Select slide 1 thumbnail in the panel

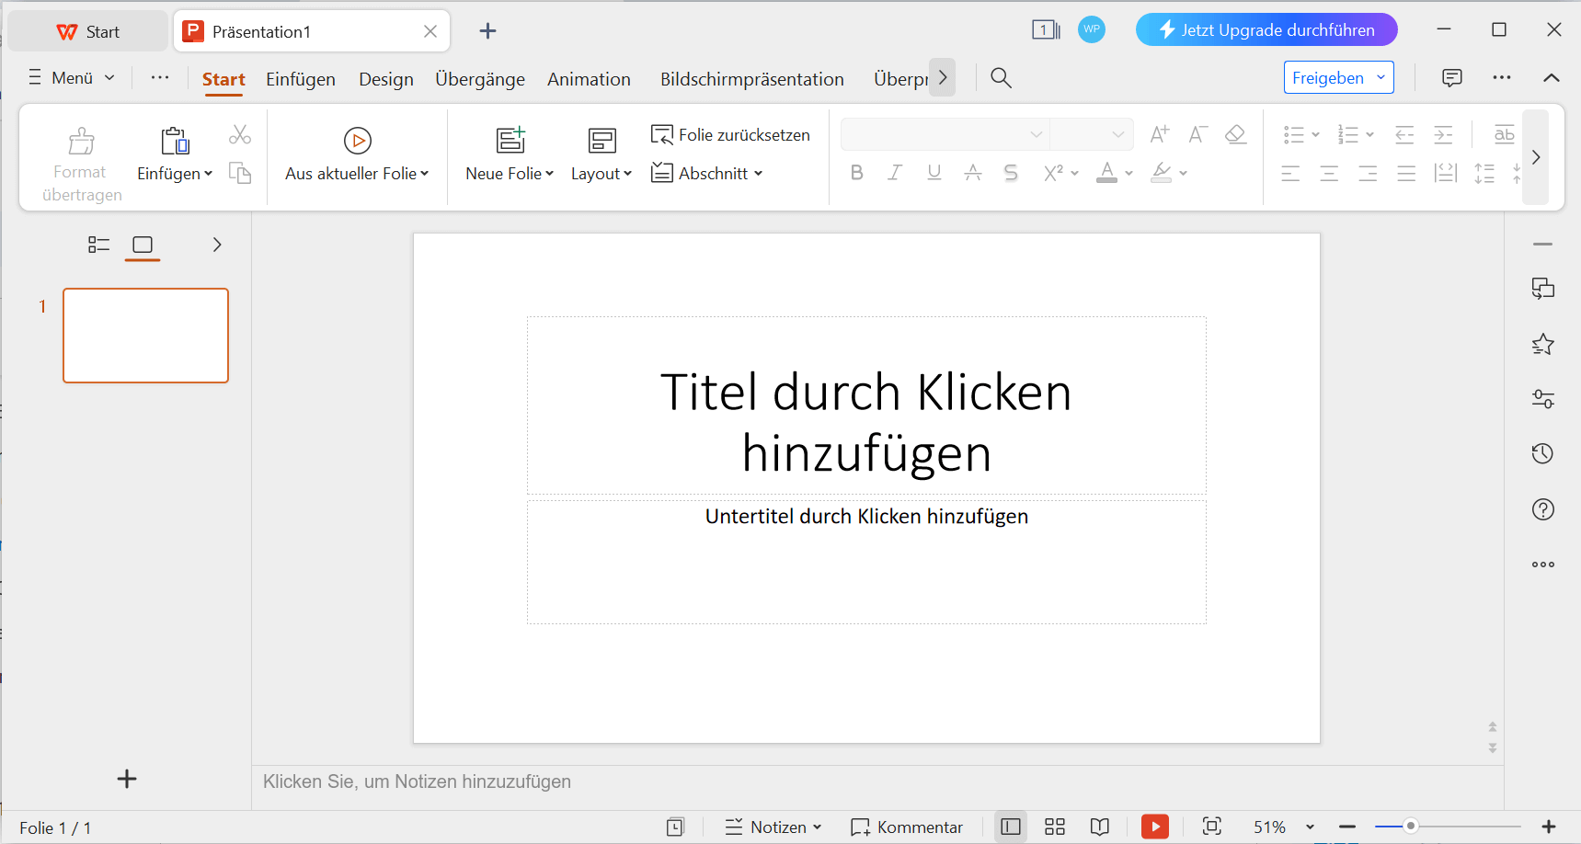click(x=145, y=335)
